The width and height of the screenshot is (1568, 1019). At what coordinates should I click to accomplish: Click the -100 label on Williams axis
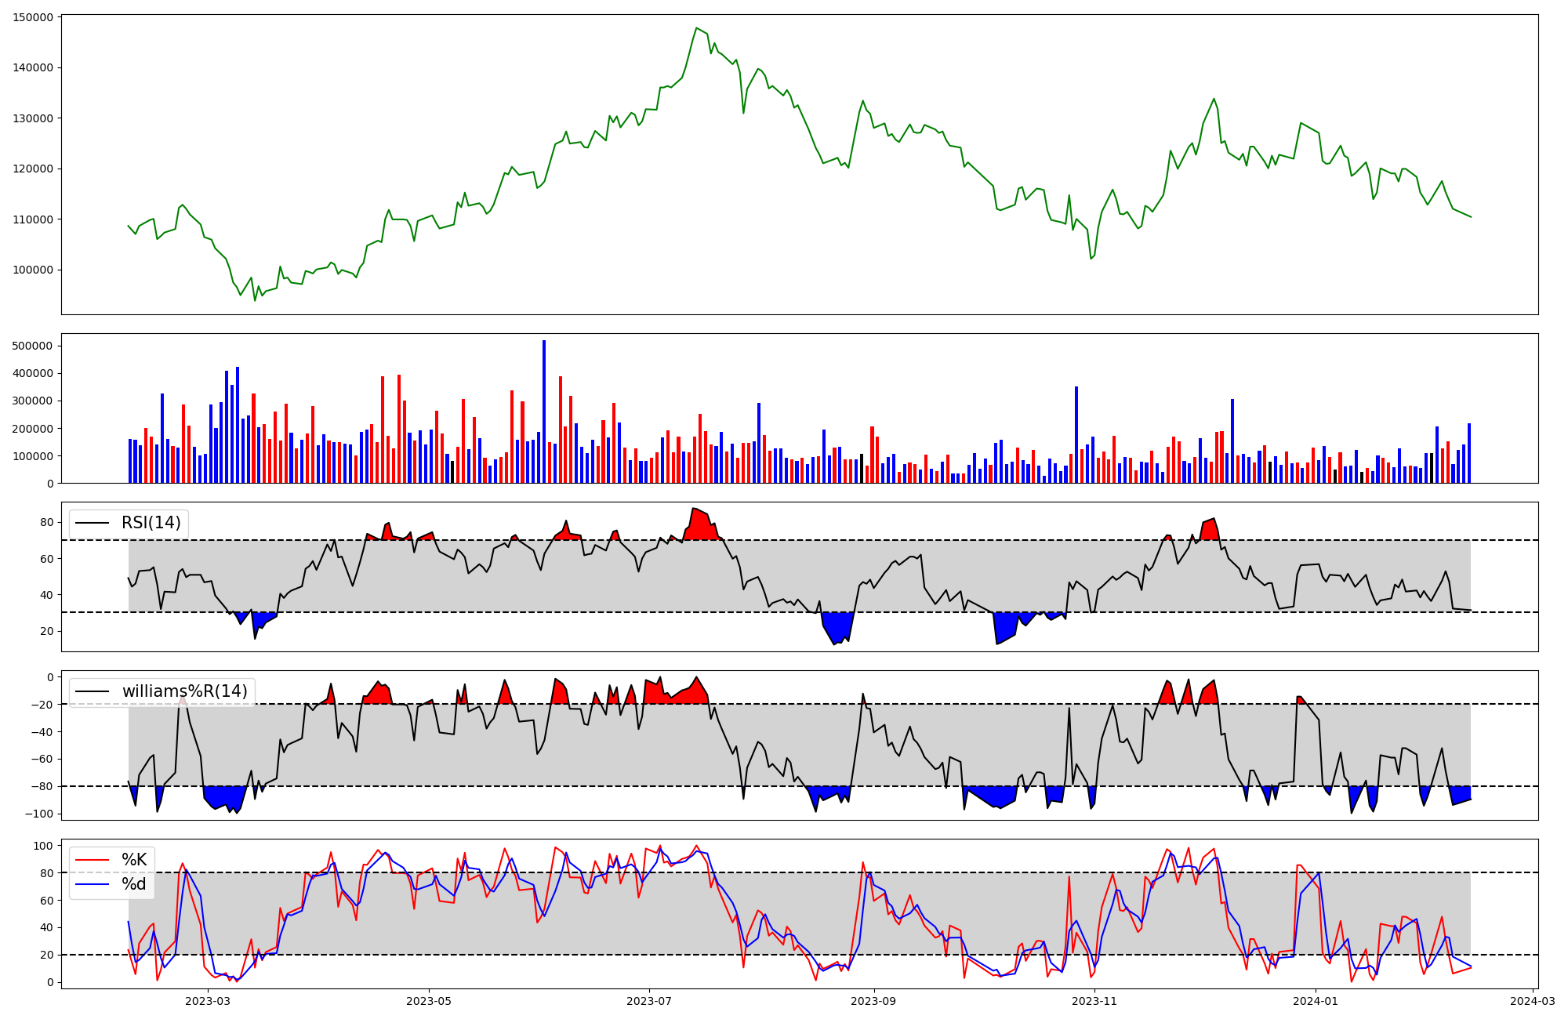pyautogui.click(x=39, y=814)
